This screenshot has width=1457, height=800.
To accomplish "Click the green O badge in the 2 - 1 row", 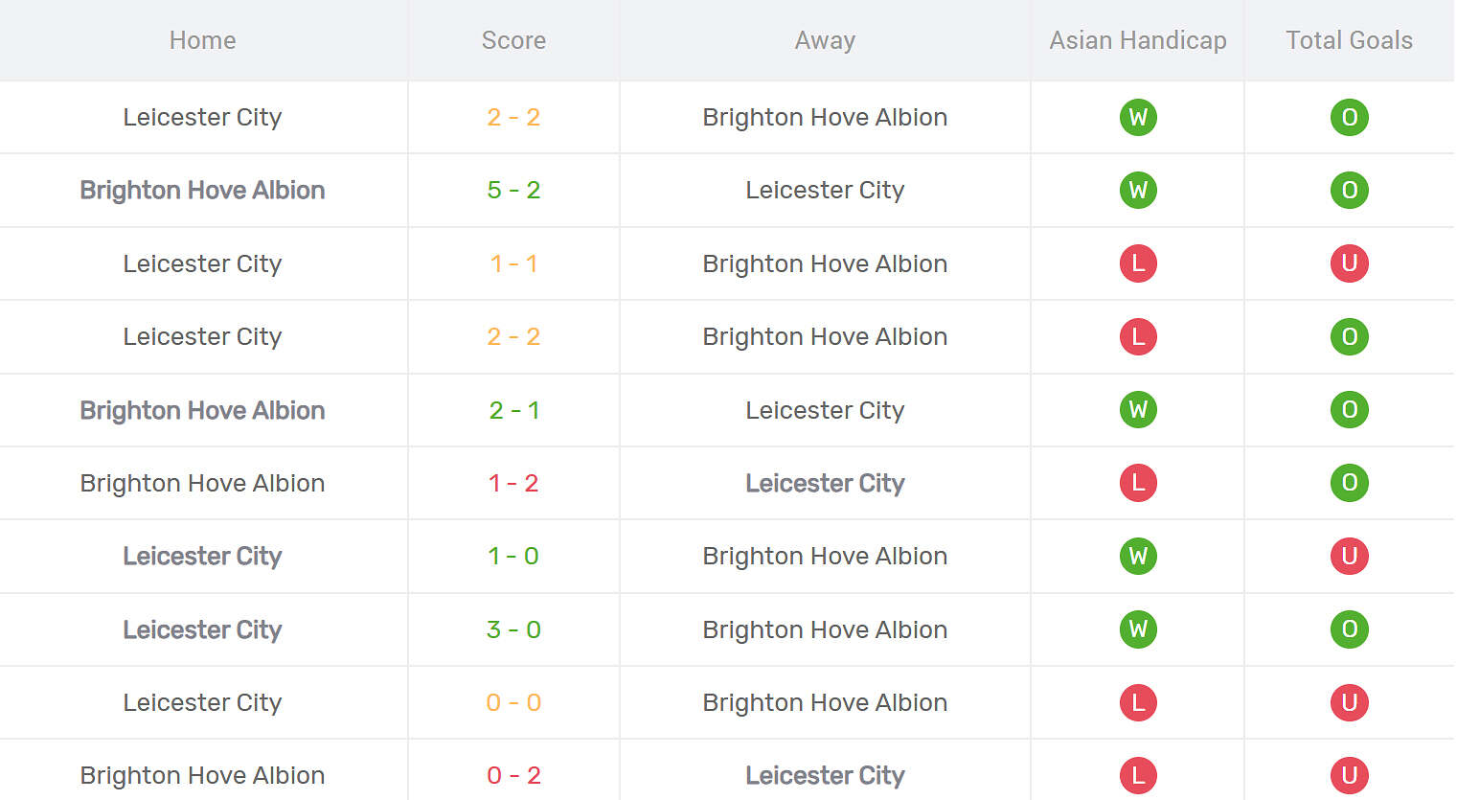I will 1349,410.
